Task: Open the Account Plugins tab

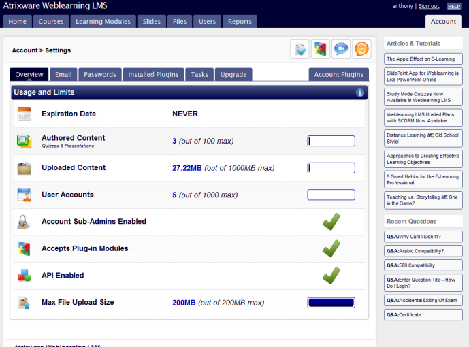Action: click(x=338, y=74)
